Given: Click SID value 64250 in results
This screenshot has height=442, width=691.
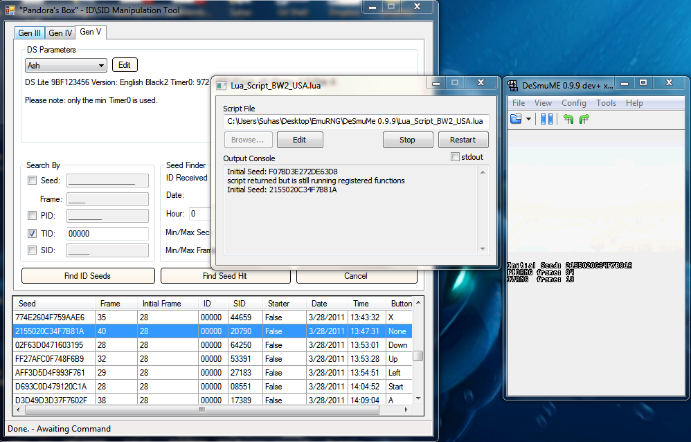Looking at the screenshot, I should coord(241,344).
